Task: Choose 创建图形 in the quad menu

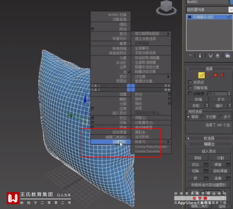Action: (x=111, y=142)
